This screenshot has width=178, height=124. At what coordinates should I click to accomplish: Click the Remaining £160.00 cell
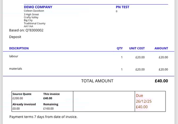(51, 106)
